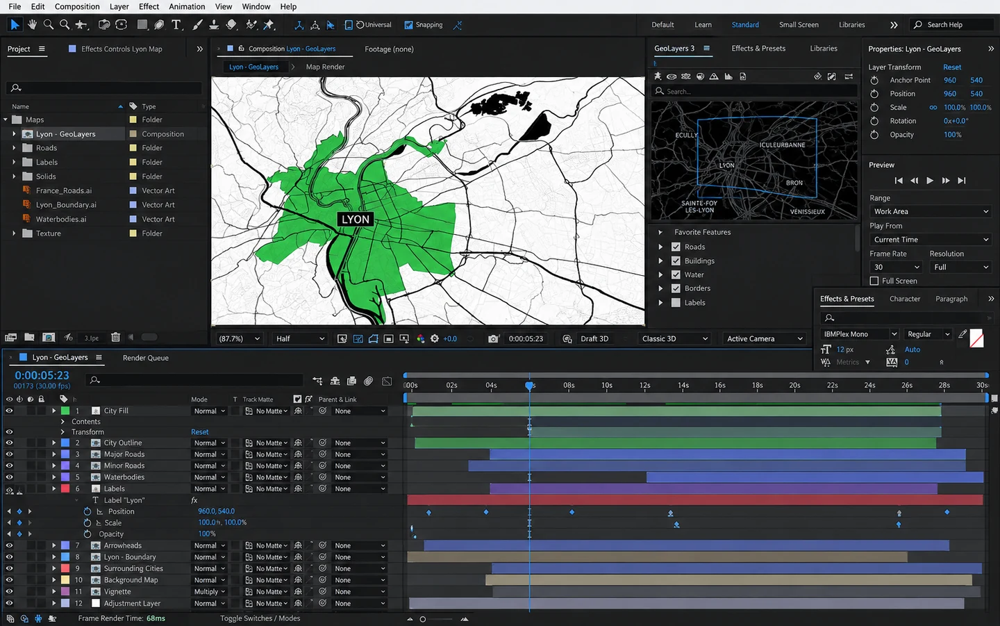Click the text fill color swatch

point(976,338)
